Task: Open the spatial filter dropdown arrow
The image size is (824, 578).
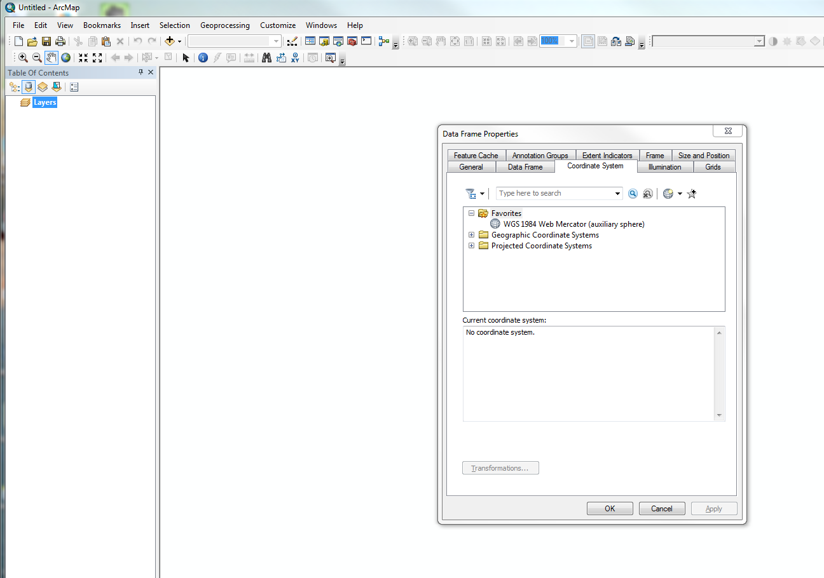Action: pyautogui.click(x=483, y=194)
